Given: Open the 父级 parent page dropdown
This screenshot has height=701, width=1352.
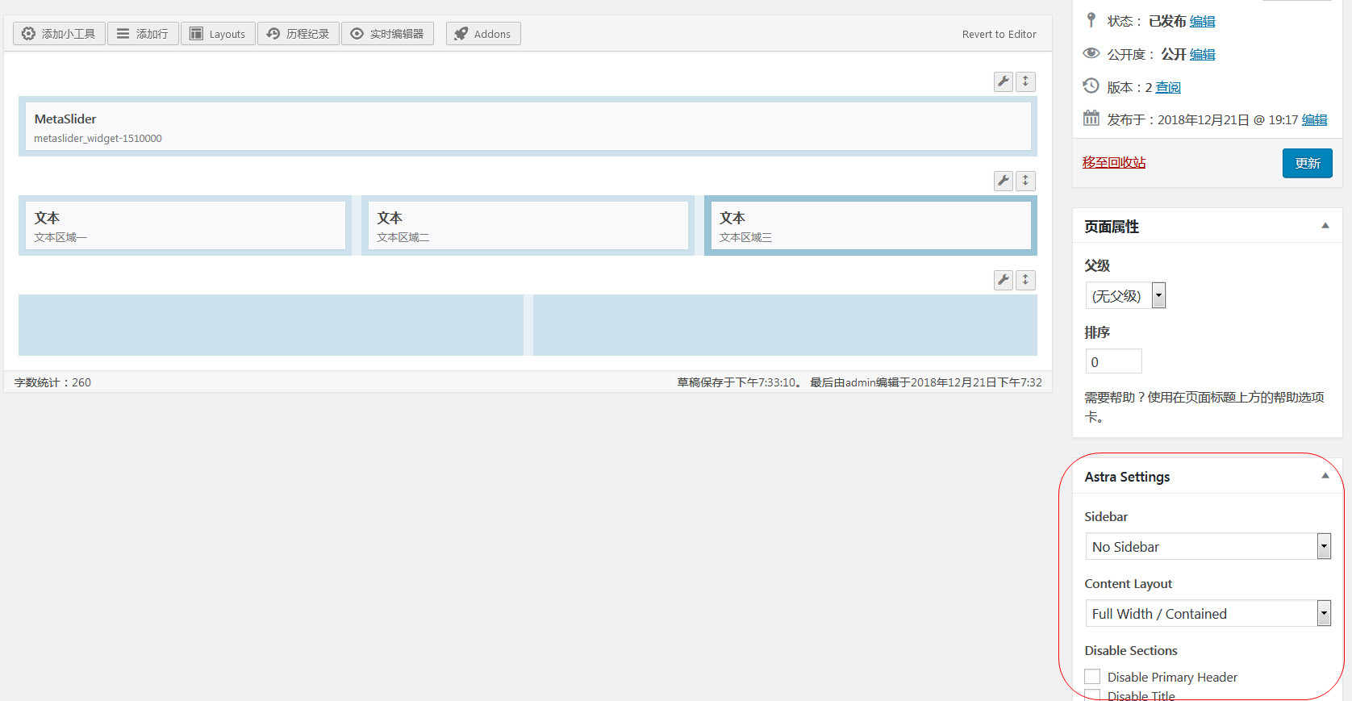Looking at the screenshot, I should (x=1125, y=296).
